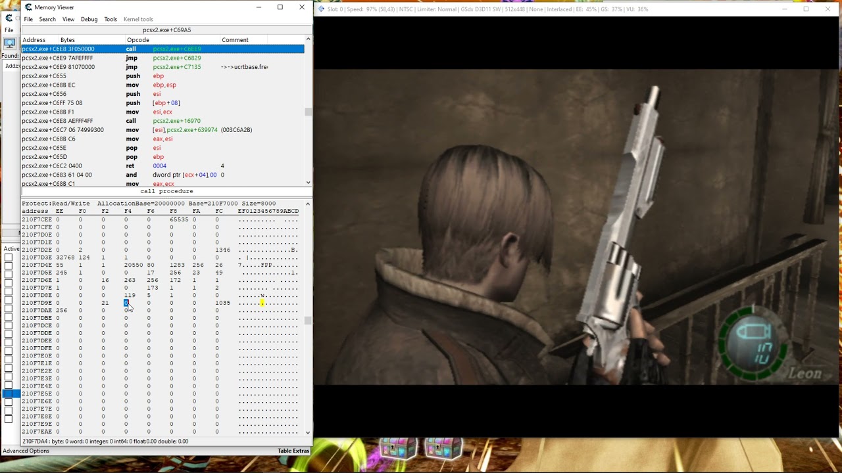The height and width of the screenshot is (473, 842).
Task: Click the ->->ucrtbase.fre comment
Action: pyautogui.click(x=244, y=67)
